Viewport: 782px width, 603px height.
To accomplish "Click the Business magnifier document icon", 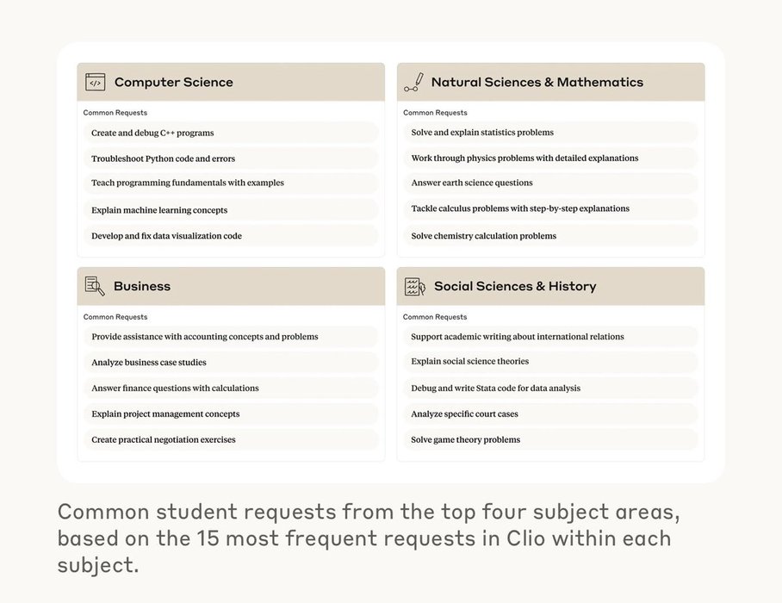I will pos(95,286).
